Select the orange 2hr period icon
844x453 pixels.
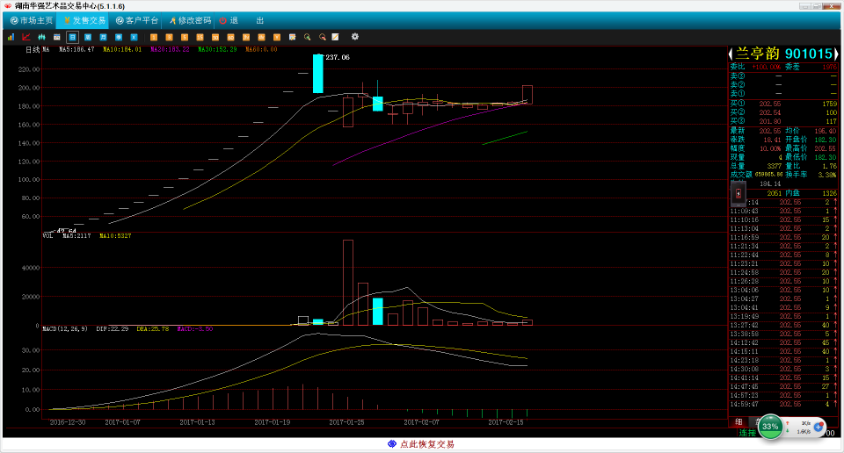[246, 37]
